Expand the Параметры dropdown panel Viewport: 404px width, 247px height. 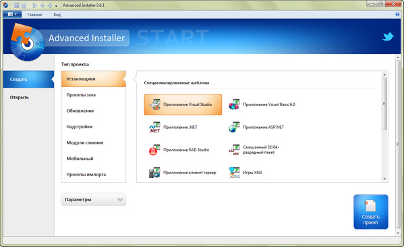coord(94,200)
